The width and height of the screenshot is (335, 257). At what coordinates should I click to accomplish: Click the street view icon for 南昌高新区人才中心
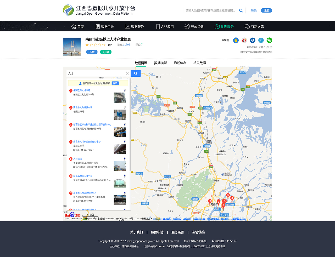tap(125, 176)
